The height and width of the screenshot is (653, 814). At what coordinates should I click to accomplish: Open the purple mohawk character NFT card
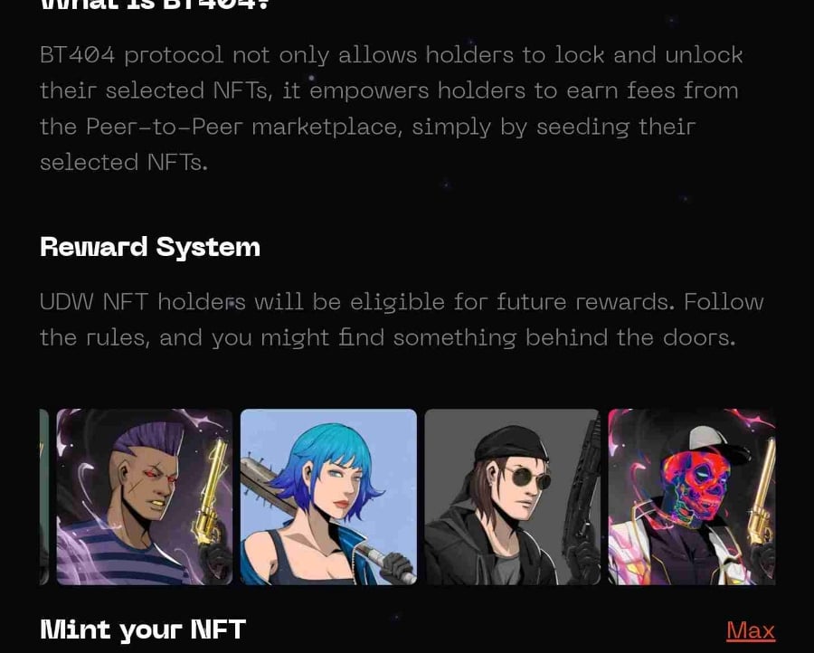click(x=145, y=497)
